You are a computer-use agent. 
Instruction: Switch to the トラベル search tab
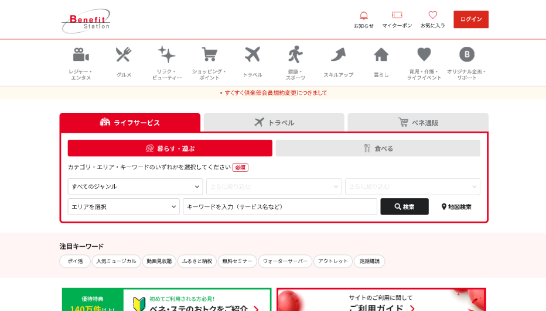click(274, 122)
